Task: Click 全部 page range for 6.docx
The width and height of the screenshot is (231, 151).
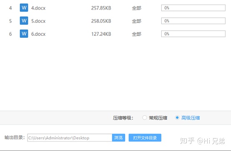Action: 136,34
